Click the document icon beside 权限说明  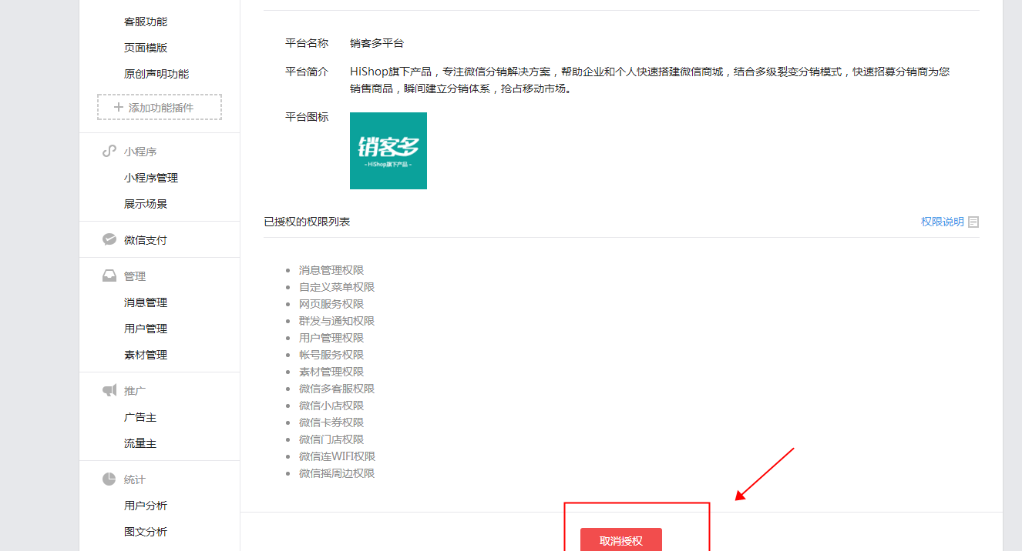click(973, 222)
